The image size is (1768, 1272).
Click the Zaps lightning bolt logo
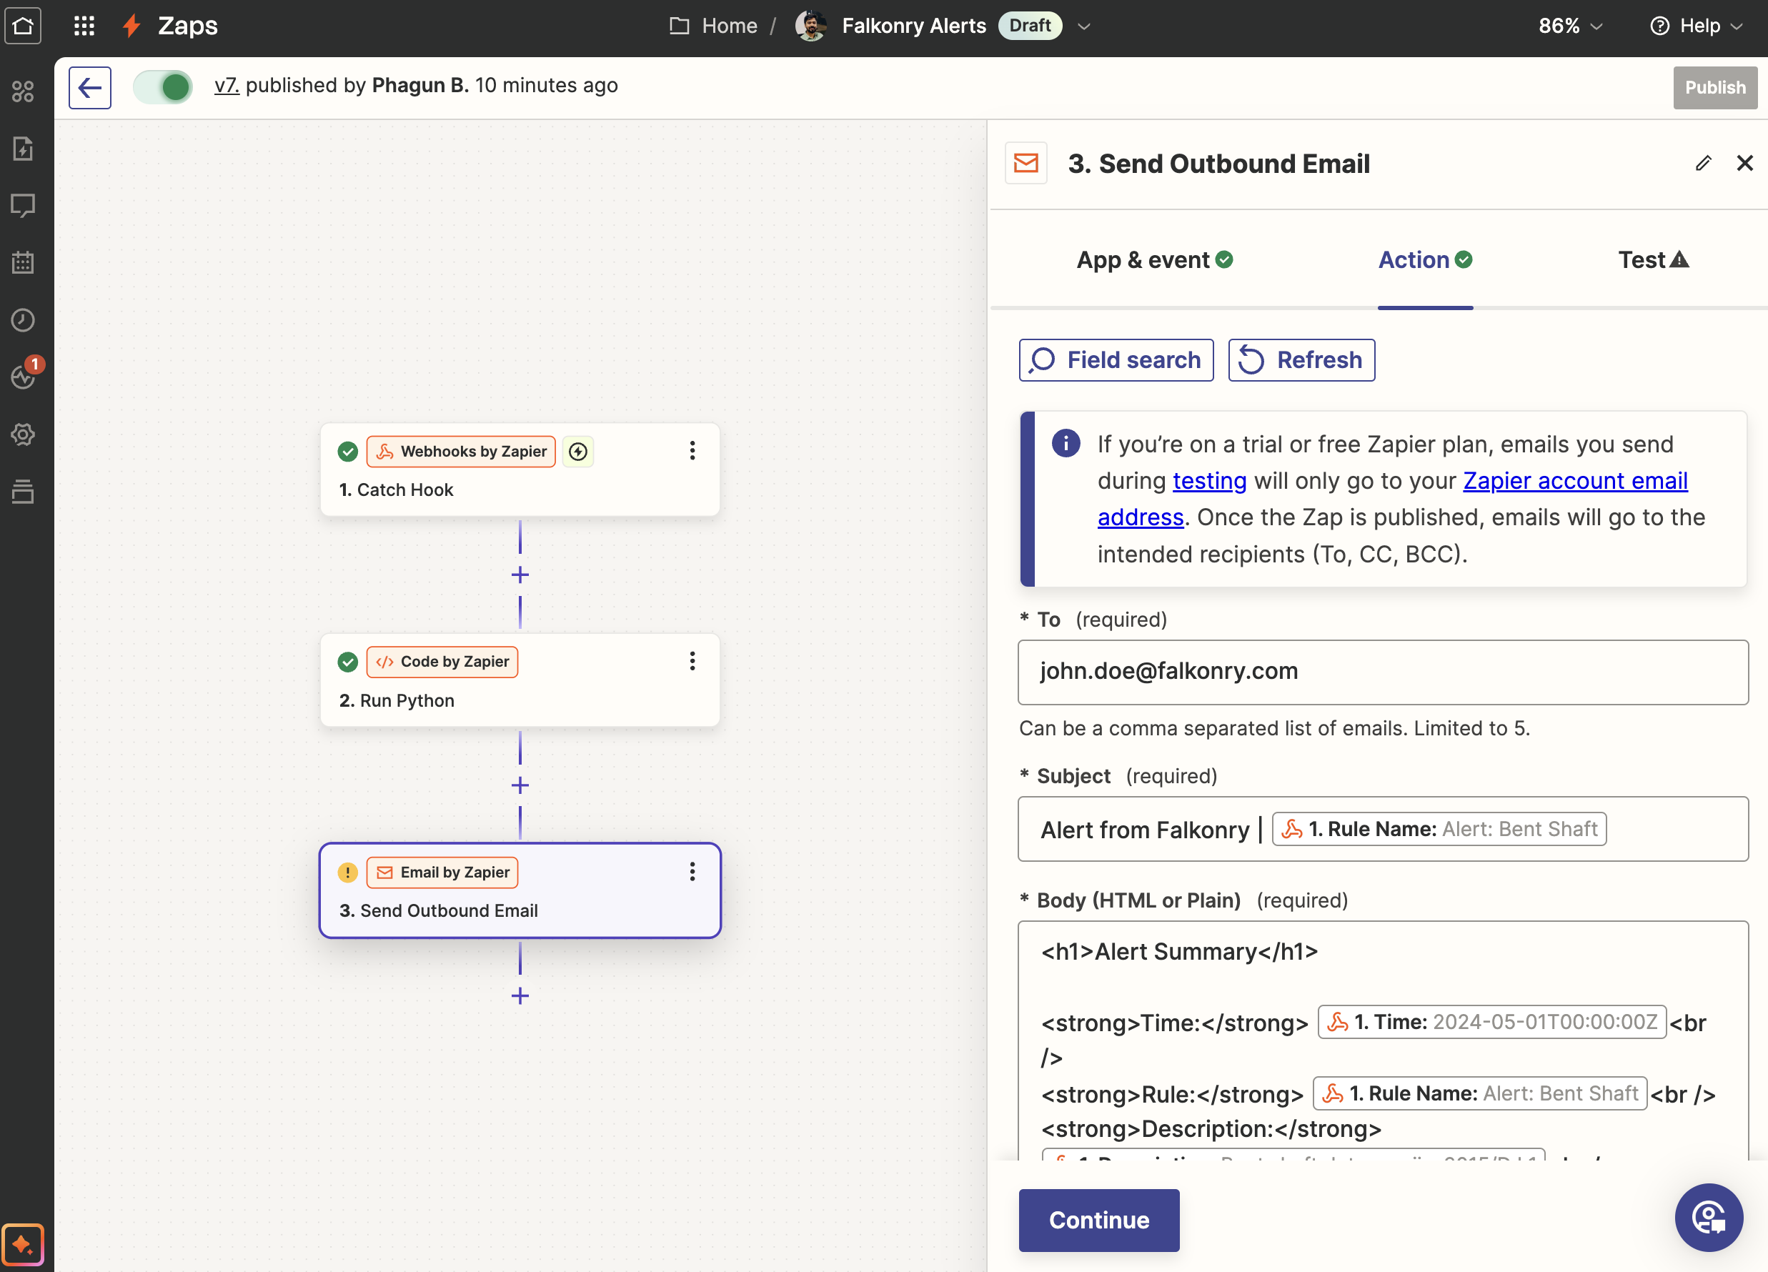131,26
